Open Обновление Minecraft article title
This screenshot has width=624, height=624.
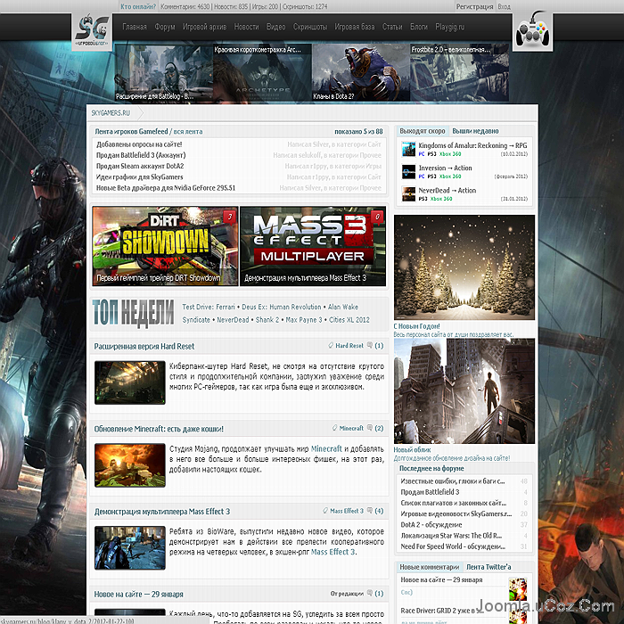coord(159,429)
